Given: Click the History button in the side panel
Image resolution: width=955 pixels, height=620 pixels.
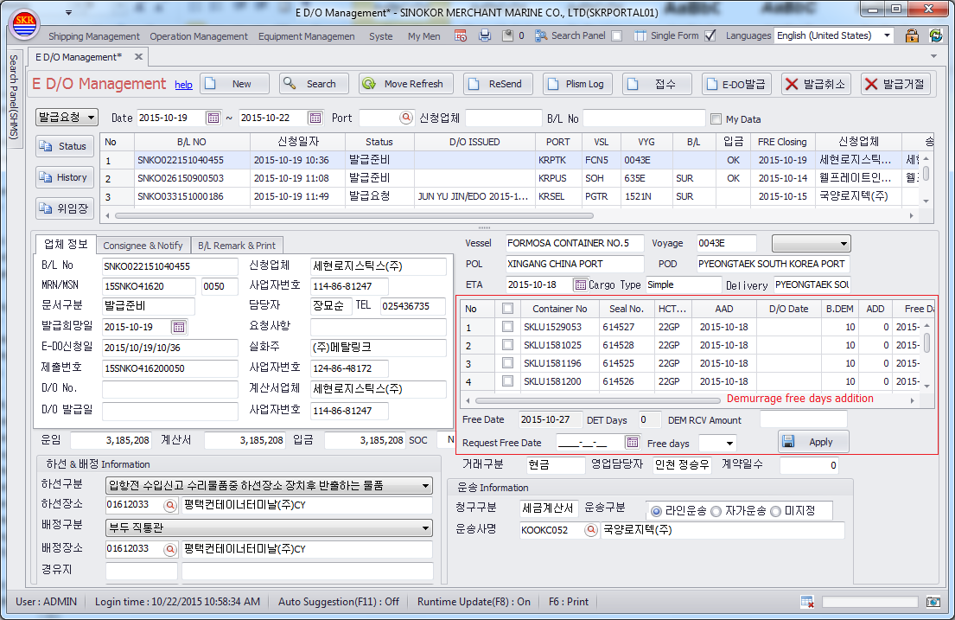Looking at the screenshot, I should [x=65, y=177].
